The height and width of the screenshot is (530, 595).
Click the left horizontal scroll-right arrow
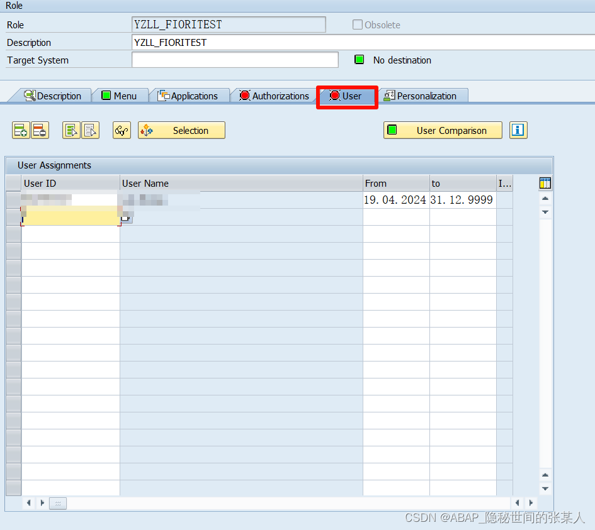42,503
